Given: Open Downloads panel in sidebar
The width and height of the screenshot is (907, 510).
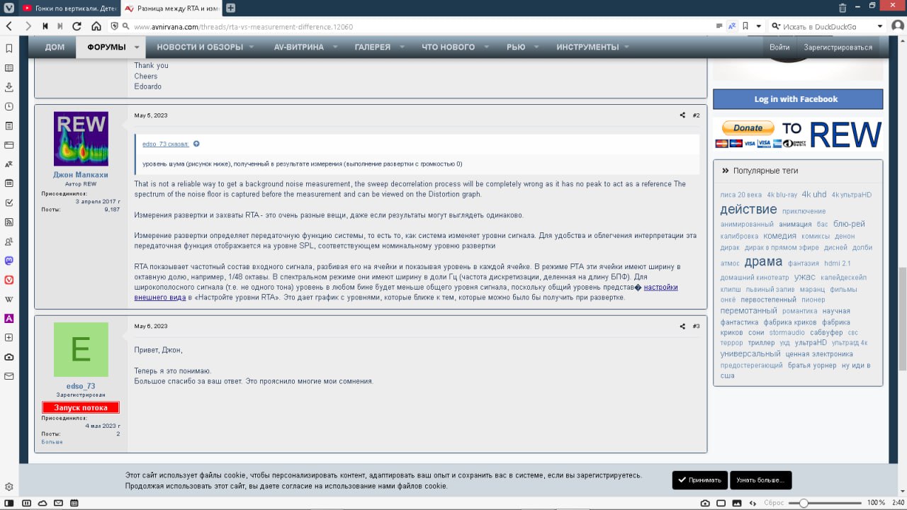Looking at the screenshot, I should [9, 87].
